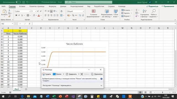Open Форматировать как таблицу gallery

[106, 13]
